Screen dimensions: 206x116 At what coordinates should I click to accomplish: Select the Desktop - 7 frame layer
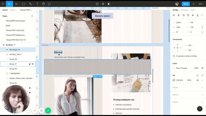click(11, 45)
